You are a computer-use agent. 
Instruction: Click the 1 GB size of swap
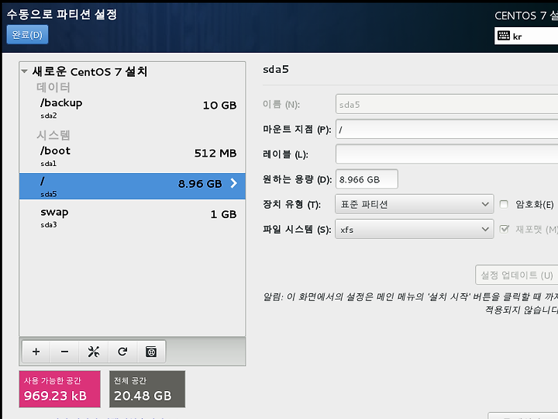coord(223,214)
